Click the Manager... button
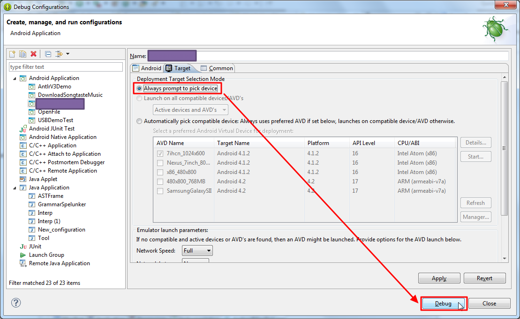The height and width of the screenshot is (319, 520). 475,217
